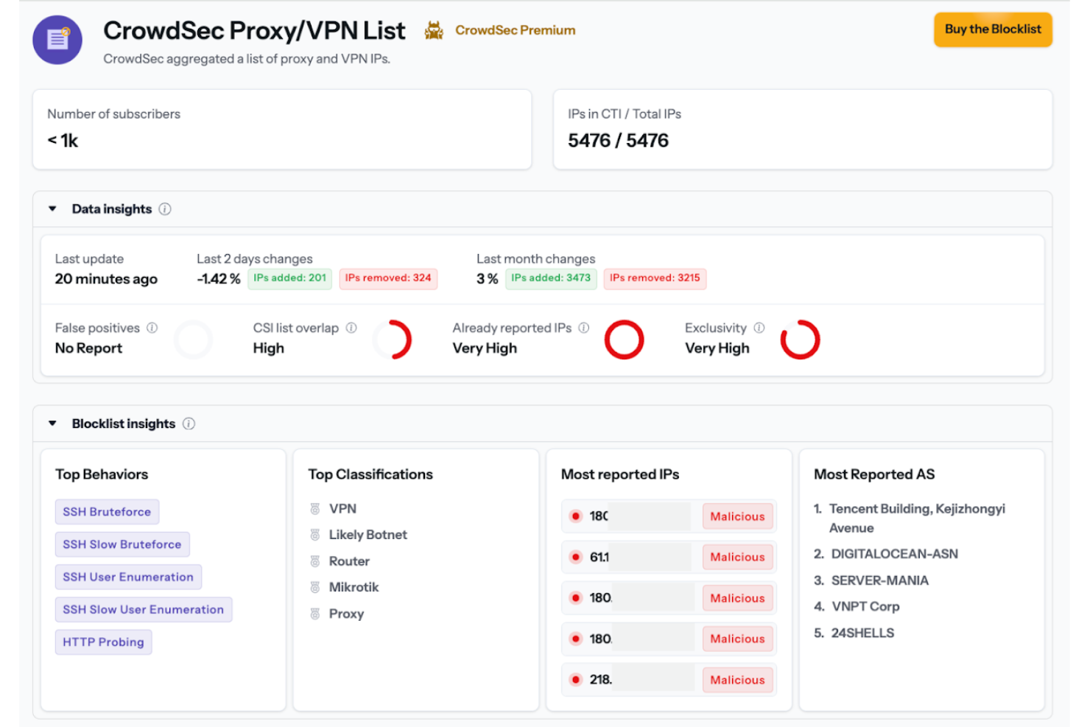
Task: Select the SSH Bruteforce behavior tag
Action: click(x=107, y=512)
